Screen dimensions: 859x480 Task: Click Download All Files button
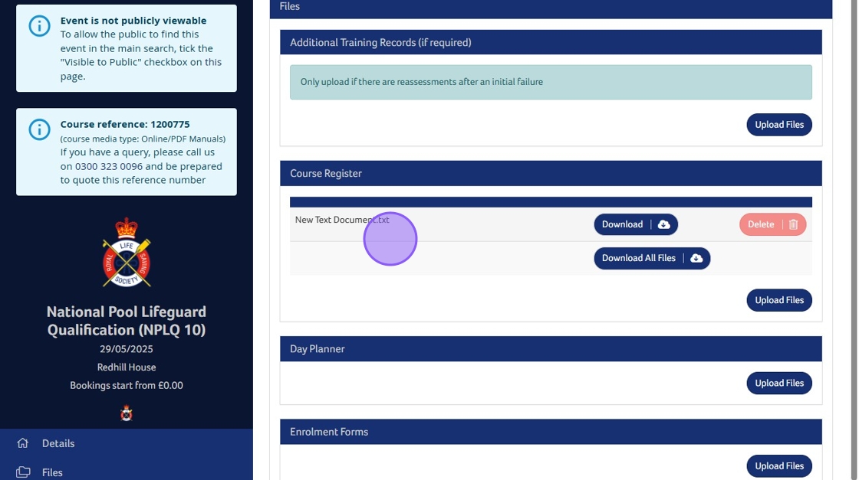(652, 258)
